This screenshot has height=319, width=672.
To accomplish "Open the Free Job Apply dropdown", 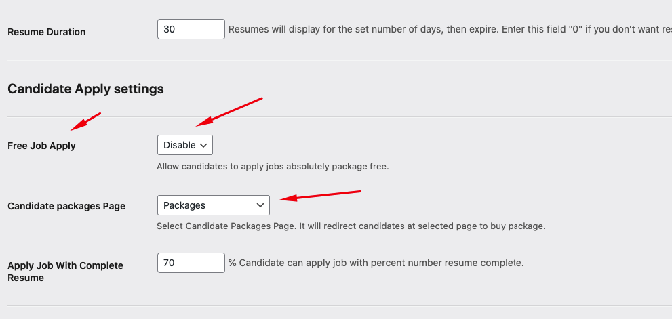I will pos(184,145).
